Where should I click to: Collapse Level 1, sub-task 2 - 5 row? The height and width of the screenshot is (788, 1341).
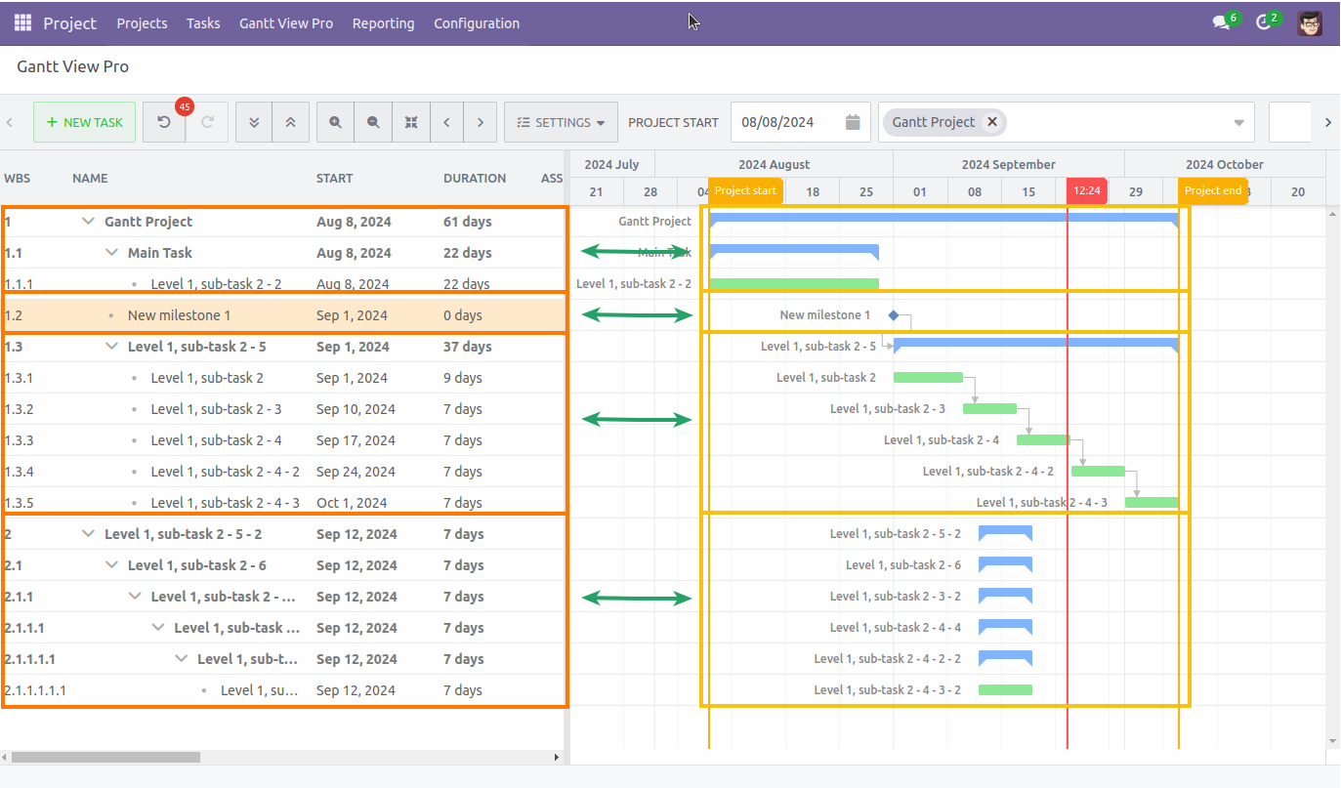pyautogui.click(x=110, y=346)
